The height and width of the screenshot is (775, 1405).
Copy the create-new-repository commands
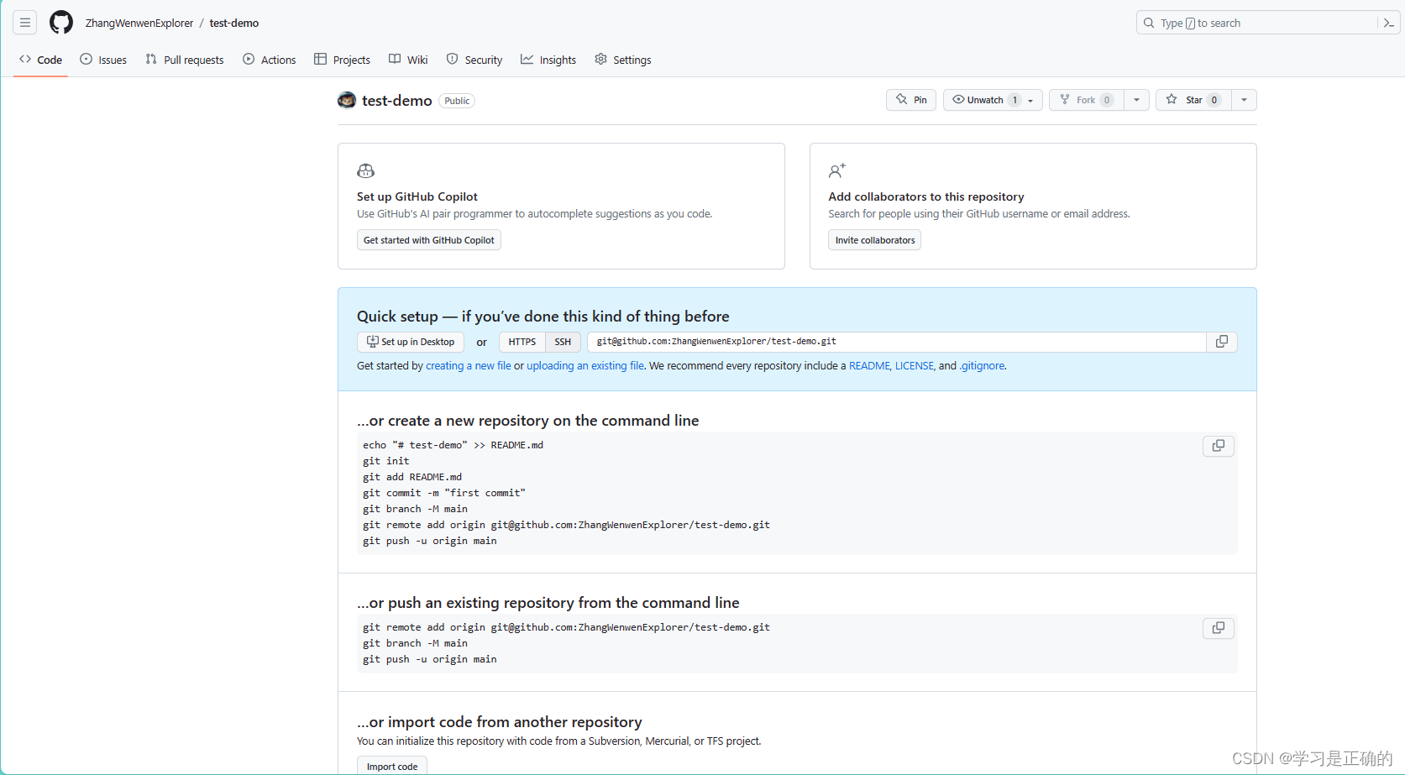(1219, 446)
